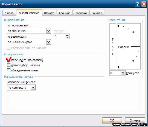Toggle the переносить по словам checkbox
Screen dimensions: 148x127
click(x=8, y=60)
